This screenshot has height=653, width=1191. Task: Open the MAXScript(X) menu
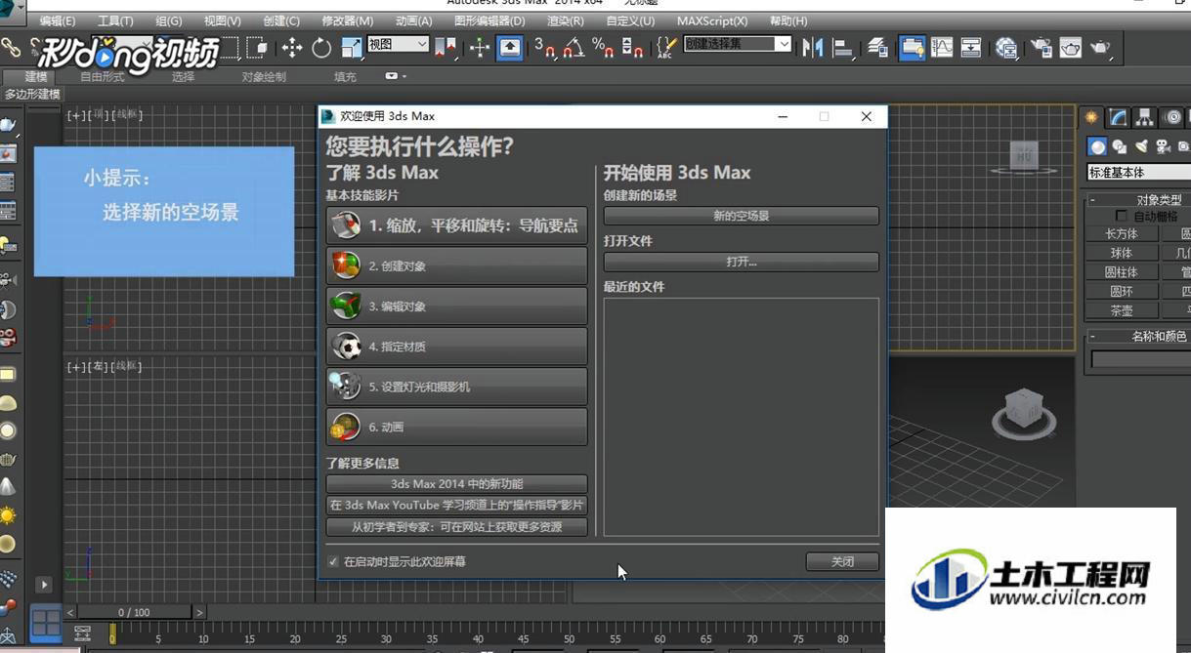tap(712, 20)
